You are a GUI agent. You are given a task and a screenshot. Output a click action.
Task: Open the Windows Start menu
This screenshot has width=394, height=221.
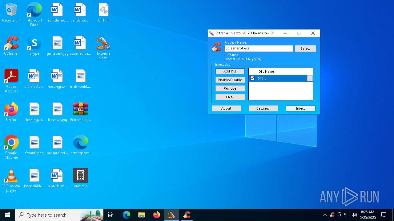7,215
